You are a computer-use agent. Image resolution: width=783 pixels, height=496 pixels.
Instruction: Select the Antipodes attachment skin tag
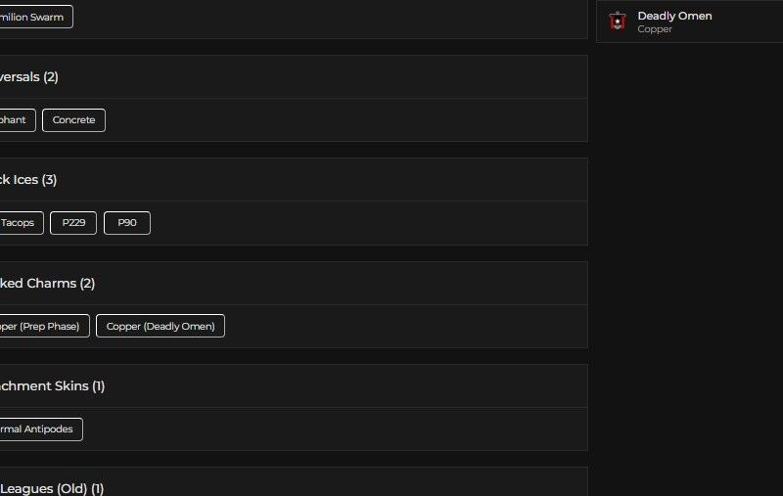37,429
